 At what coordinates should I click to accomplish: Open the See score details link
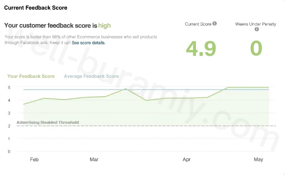point(89,43)
